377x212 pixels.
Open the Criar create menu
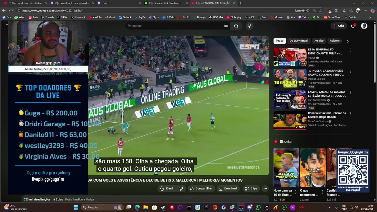click(338, 26)
